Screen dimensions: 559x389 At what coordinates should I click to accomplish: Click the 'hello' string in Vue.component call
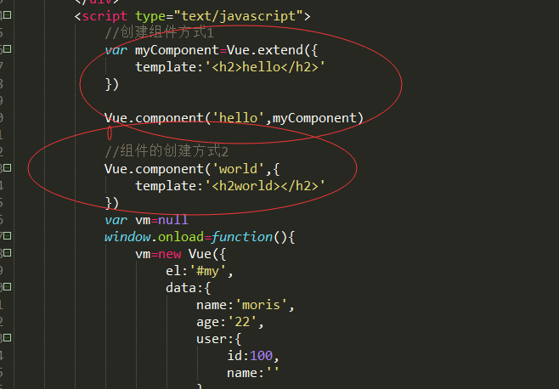[238, 118]
